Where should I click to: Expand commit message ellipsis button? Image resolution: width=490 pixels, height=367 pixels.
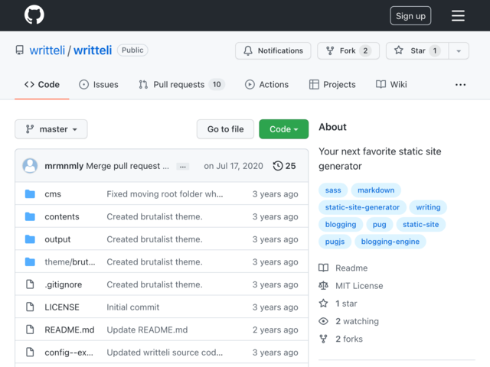click(182, 167)
